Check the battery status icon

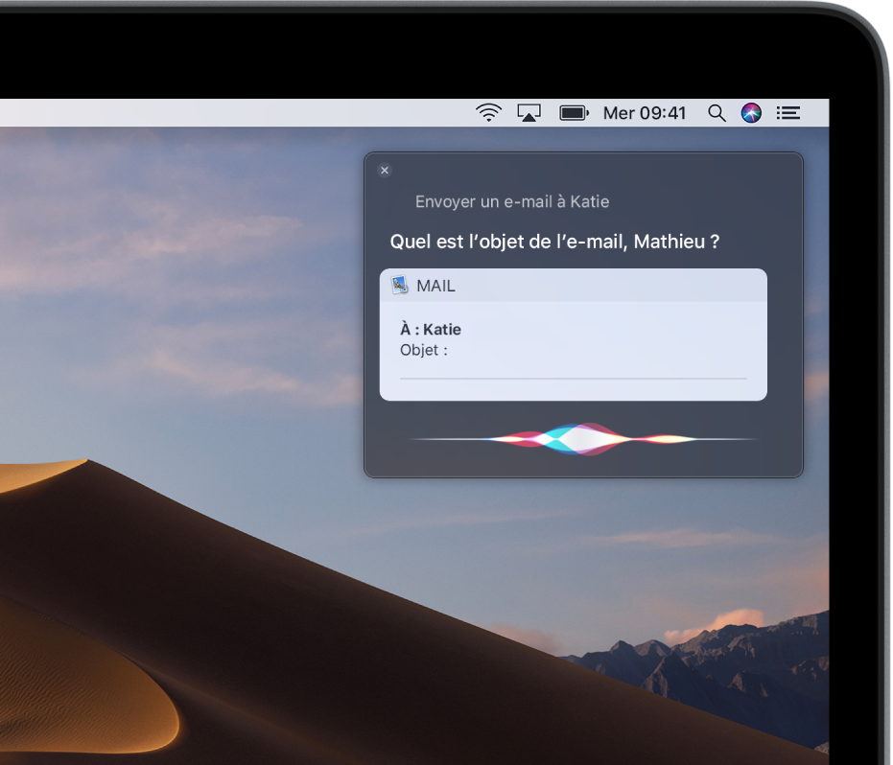coord(574,112)
